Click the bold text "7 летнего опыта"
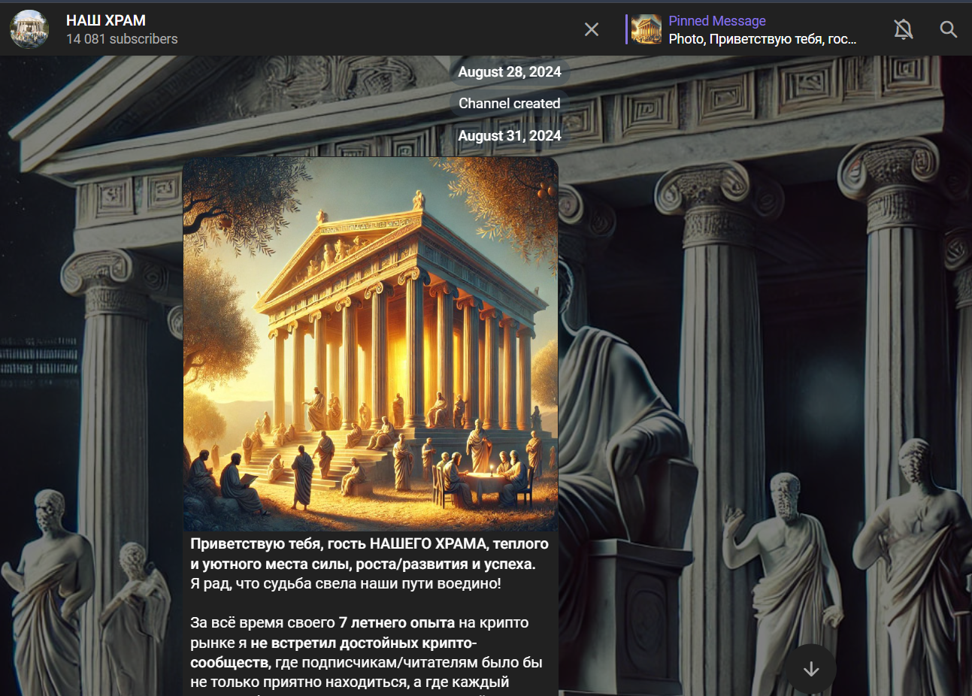Viewport: 972px width, 696px height. tap(397, 622)
